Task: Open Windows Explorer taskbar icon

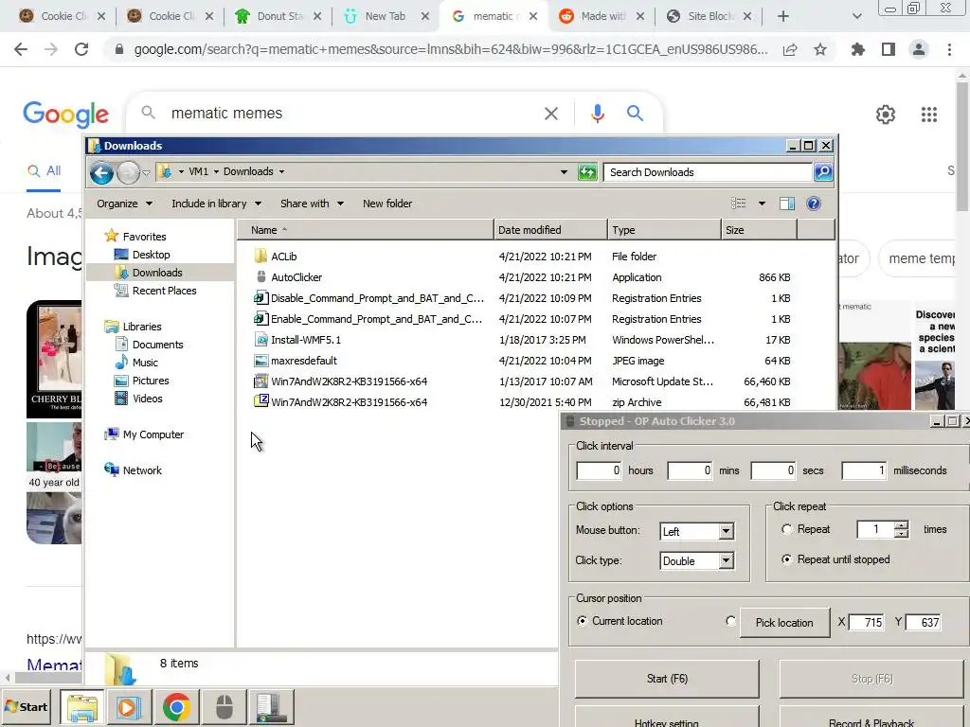Action: pyautogui.click(x=82, y=707)
